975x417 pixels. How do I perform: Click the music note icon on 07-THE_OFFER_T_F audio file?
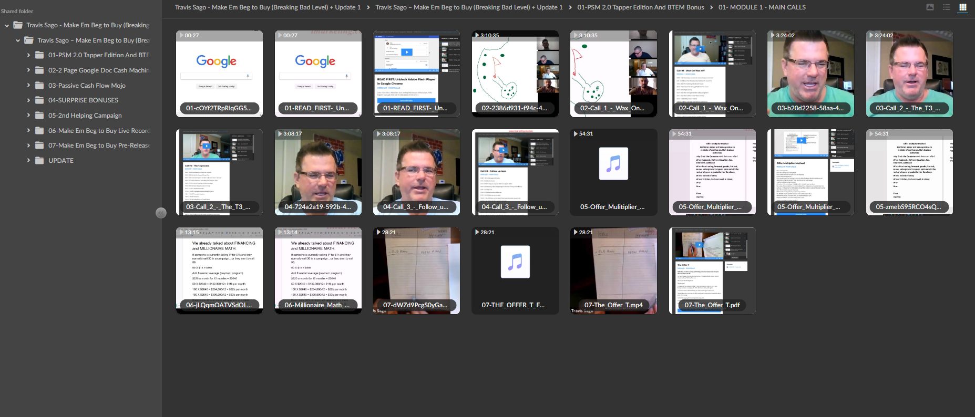(515, 262)
